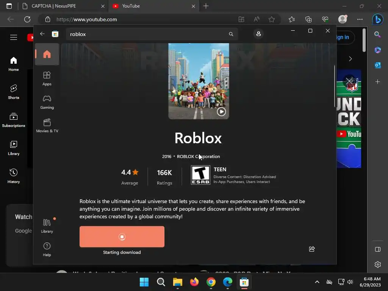388x291 pixels.
Task: Add an app to Edge sidebar
Action: click(x=377, y=82)
